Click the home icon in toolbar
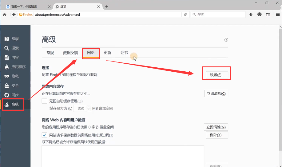The width and height of the screenshot is (282, 167). (4, 14)
